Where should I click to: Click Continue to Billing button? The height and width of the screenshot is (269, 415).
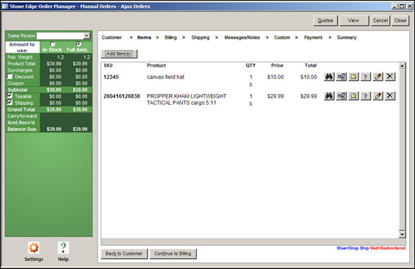pyautogui.click(x=173, y=254)
